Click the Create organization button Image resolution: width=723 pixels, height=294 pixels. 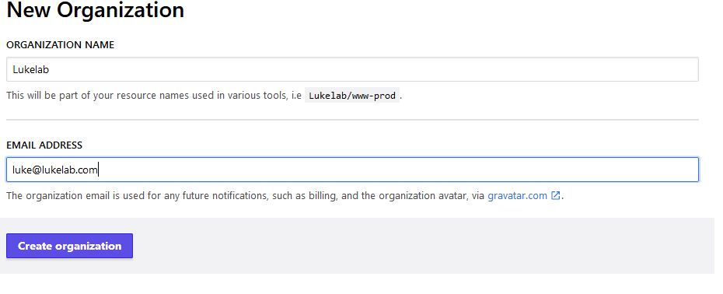[70, 246]
